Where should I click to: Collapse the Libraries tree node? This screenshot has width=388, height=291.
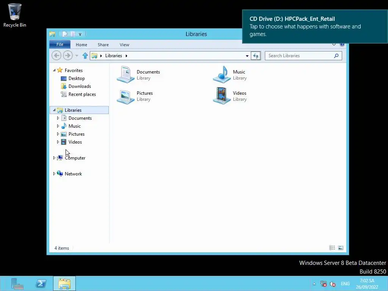[54, 110]
